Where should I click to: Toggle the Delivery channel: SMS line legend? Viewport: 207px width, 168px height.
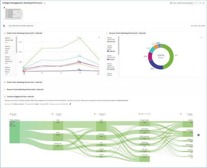pos(9,40)
